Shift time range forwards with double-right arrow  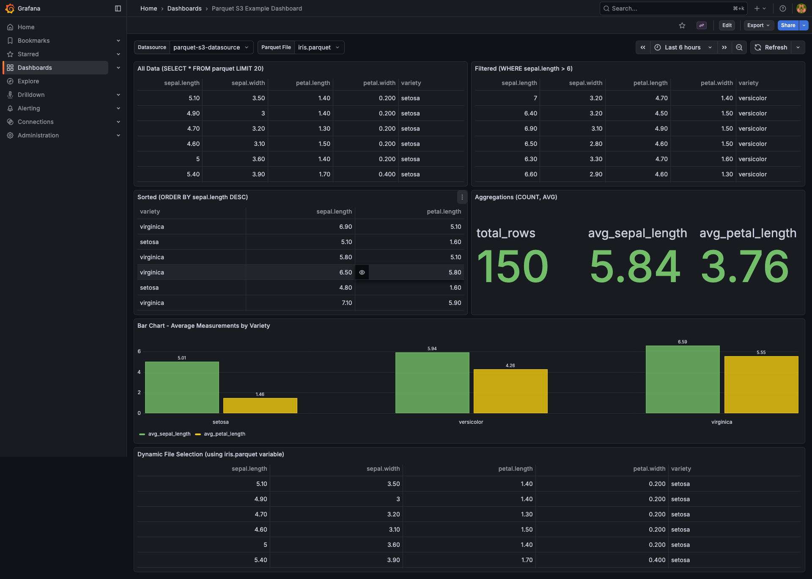click(724, 47)
